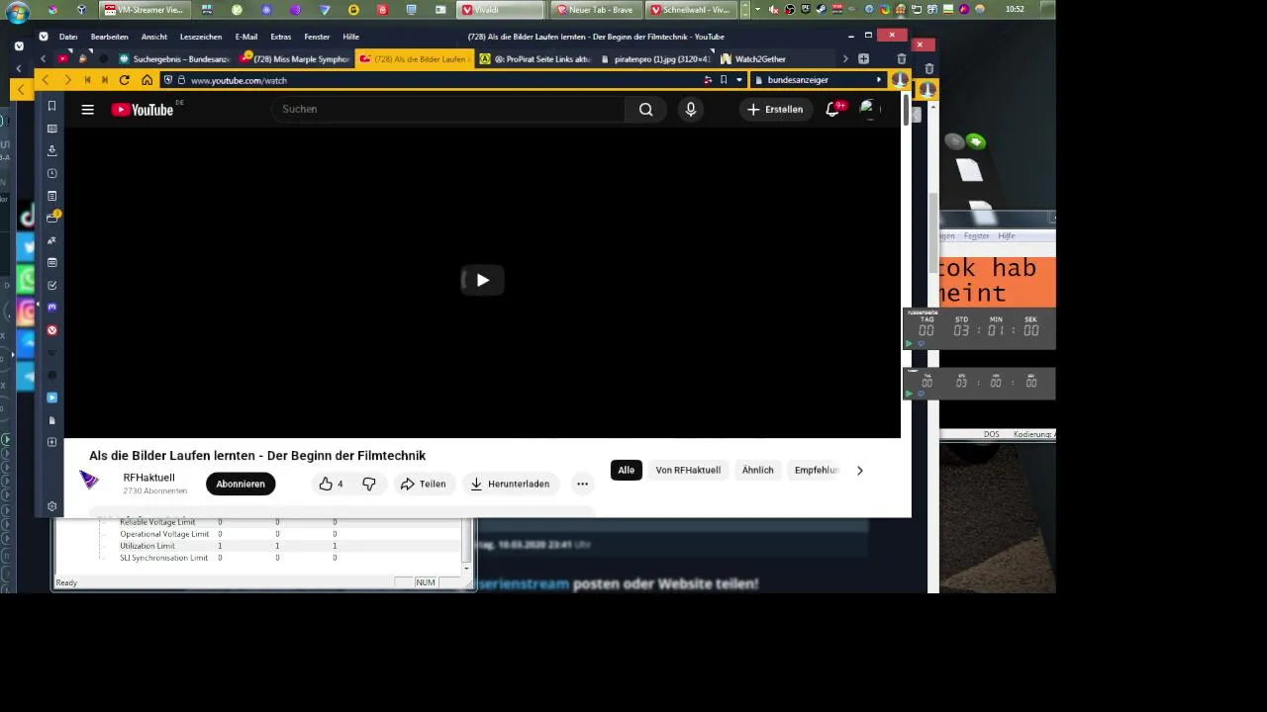Open the Mastodon web panel
This screenshot has width=1267, height=712.
click(52, 308)
